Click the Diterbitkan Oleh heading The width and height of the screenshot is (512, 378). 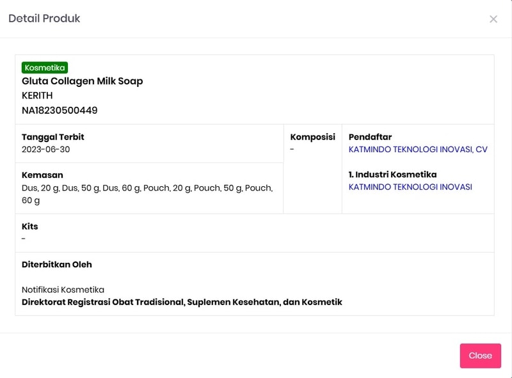click(57, 264)
